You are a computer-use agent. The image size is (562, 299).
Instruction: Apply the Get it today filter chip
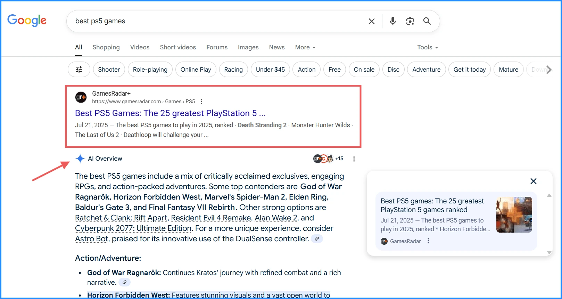[470, 70]
